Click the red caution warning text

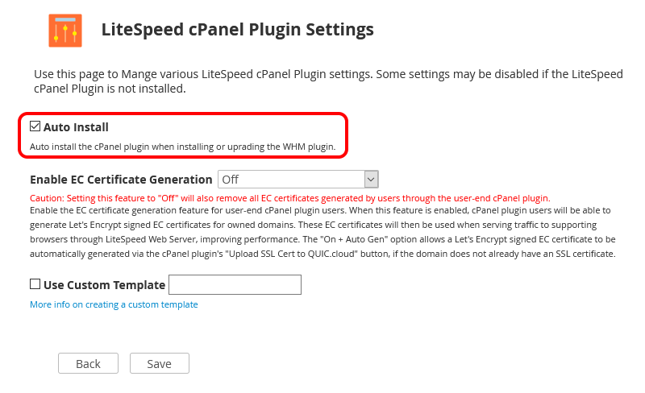290,198
